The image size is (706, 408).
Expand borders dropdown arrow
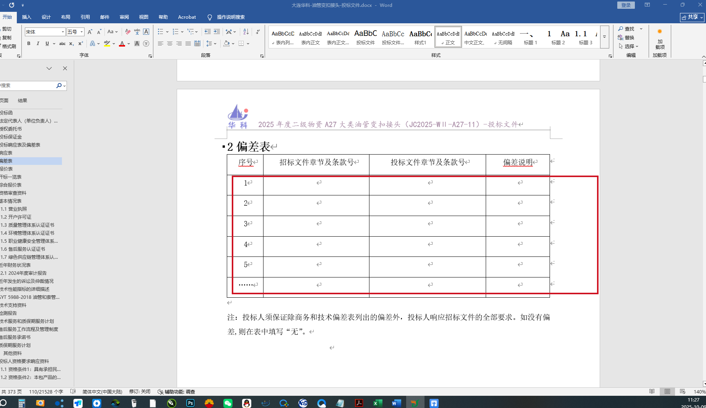[x=248, y=44]
